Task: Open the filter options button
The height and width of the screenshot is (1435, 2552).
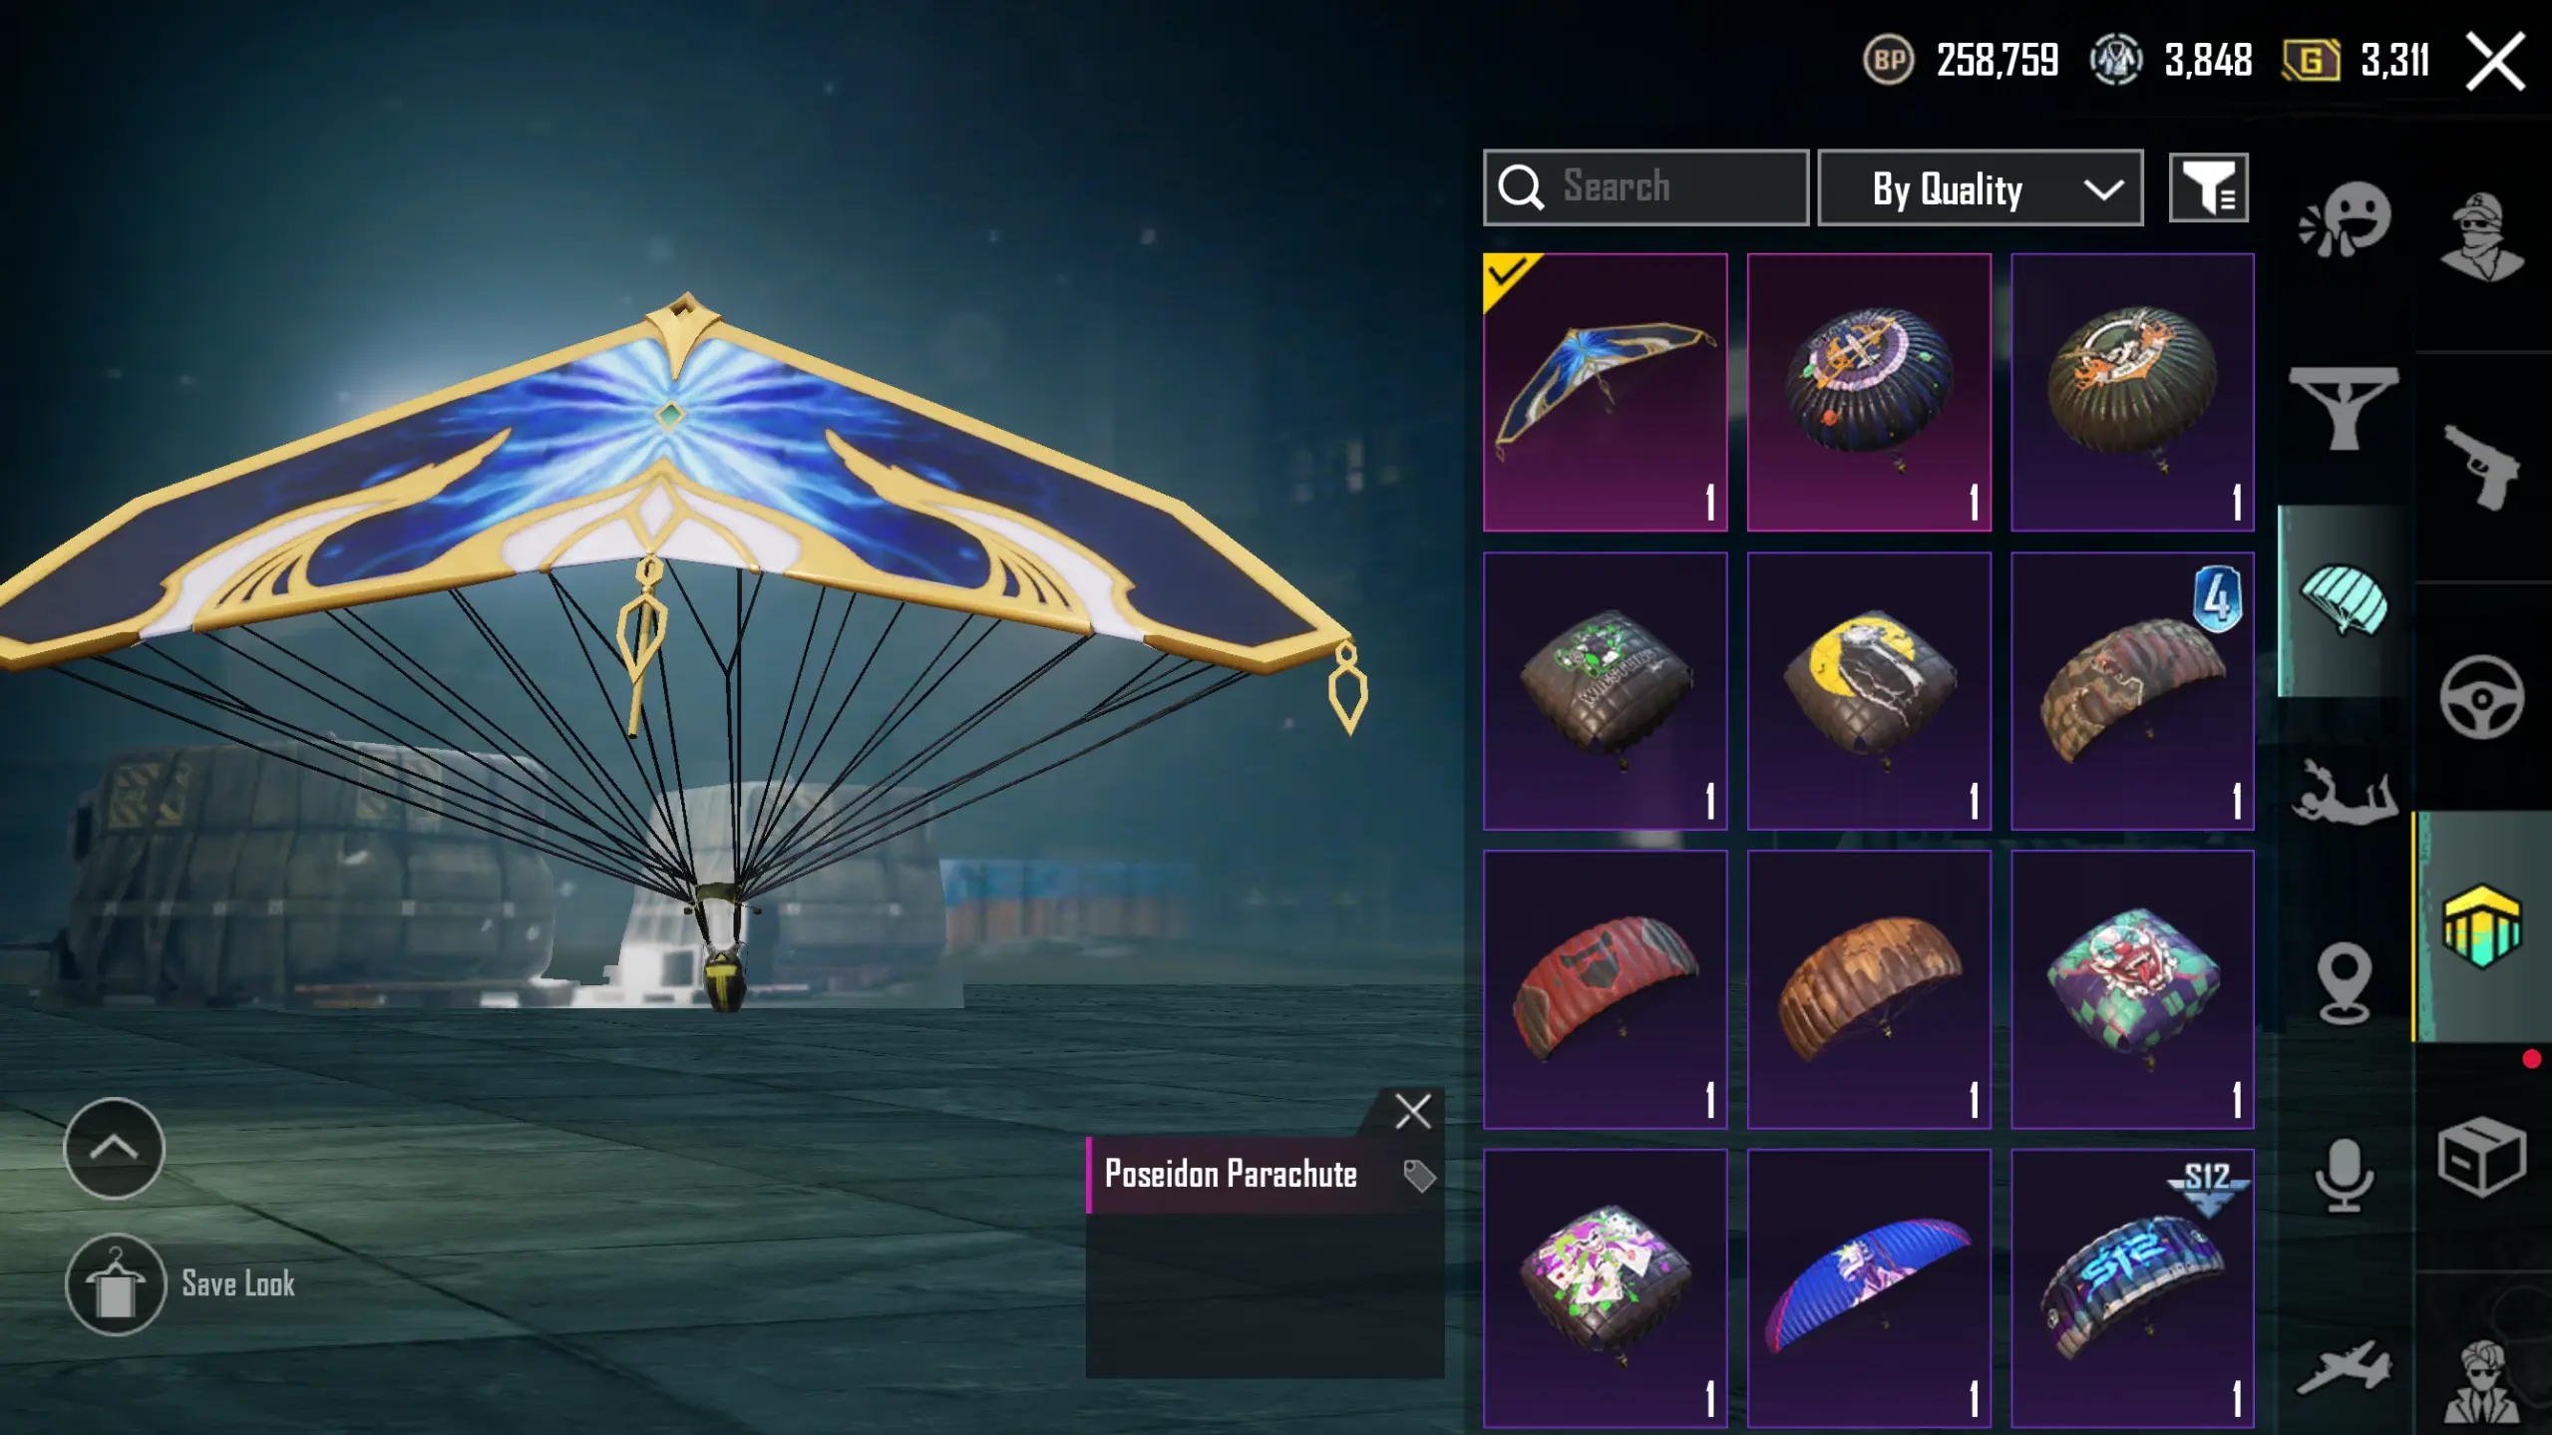Action: click(2208, 187)
